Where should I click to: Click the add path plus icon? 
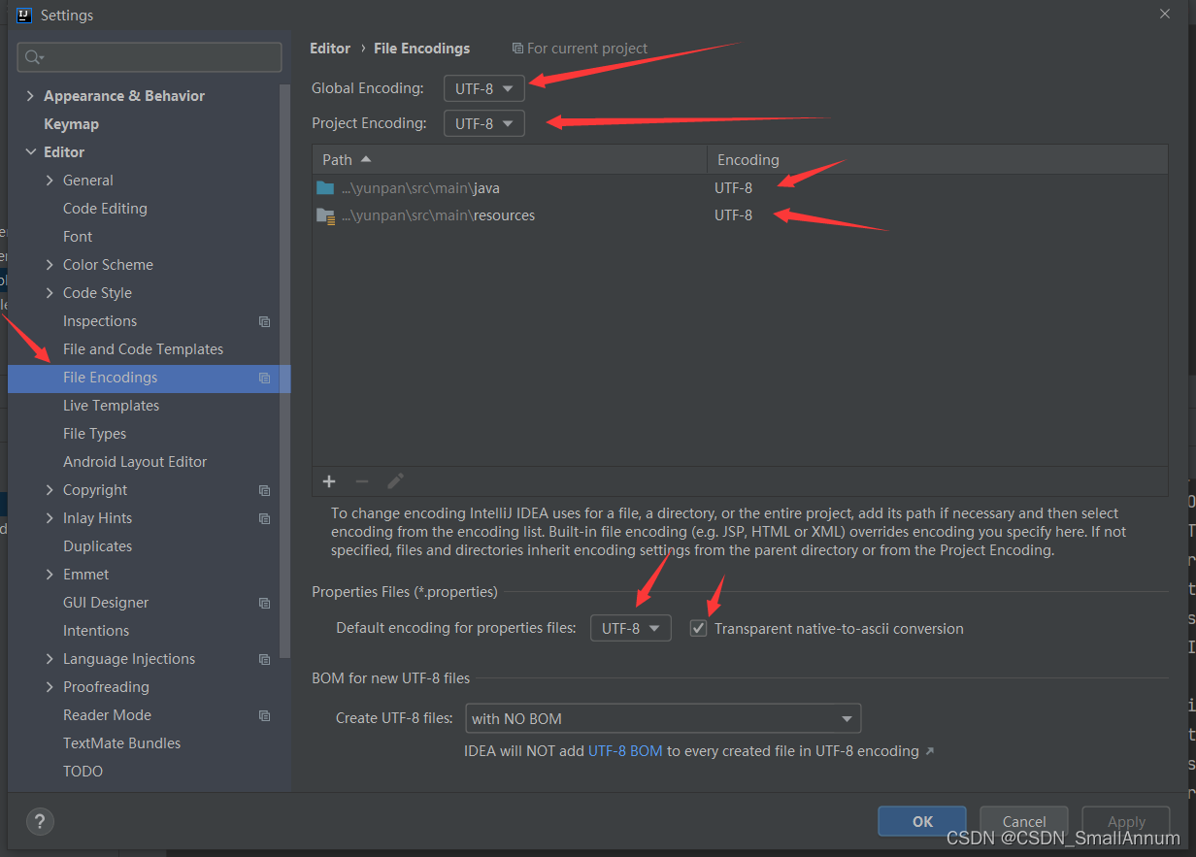(329, 481)
